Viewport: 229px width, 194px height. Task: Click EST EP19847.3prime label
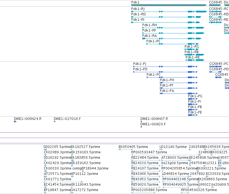pyautogui.click(x=57, y=190)
